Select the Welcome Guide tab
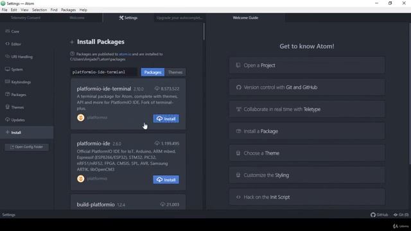 pyautogui.click(x=245, y=18)
